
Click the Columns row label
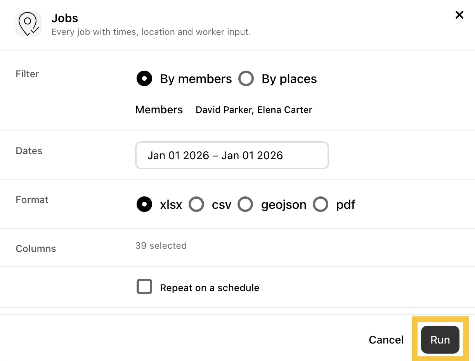pyautogui.click(x=36, y=249)
